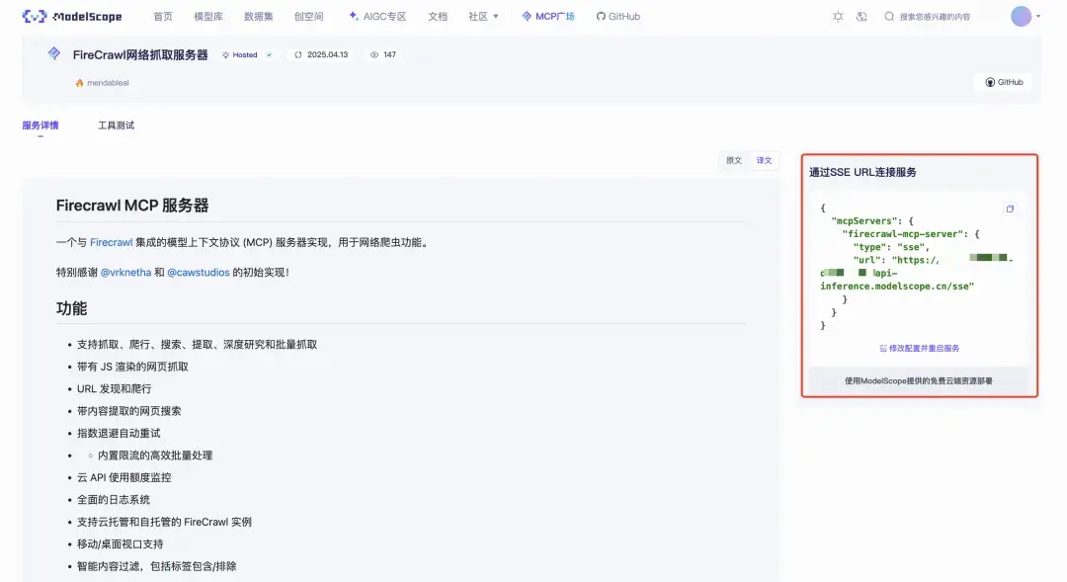Viewport: 1067px width, 582px height.
Task: Open the 数据集 nav item
Action: 259,17
